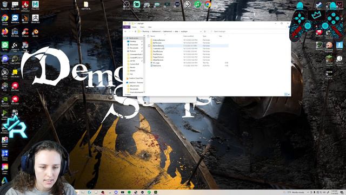The width and height of the screenshot is (346, 195).
Task: Tick the checkbox beside the highlighted folder
Action: 149,45
